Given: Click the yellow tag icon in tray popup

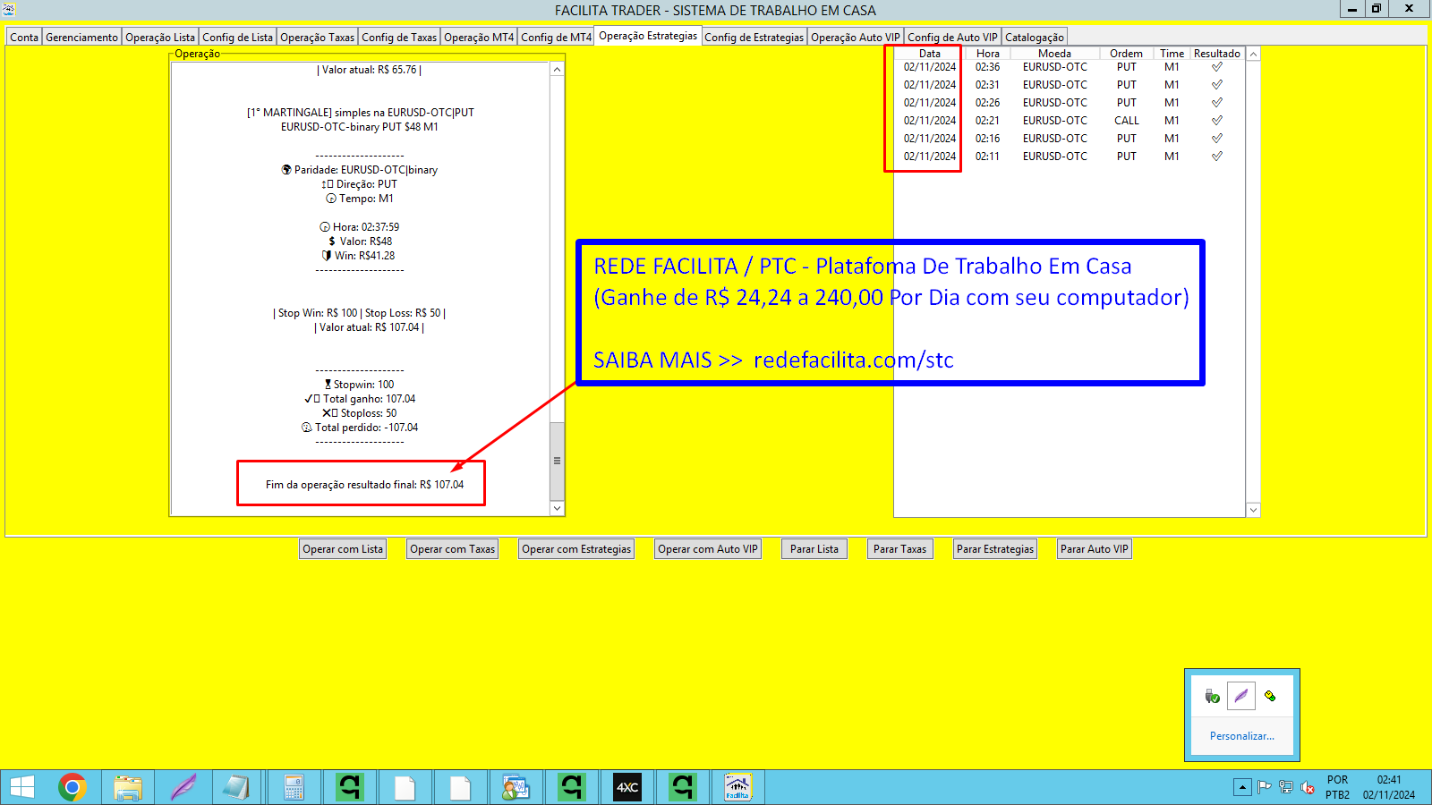Looking at the screenshot, I should (x=1270, y=696).
